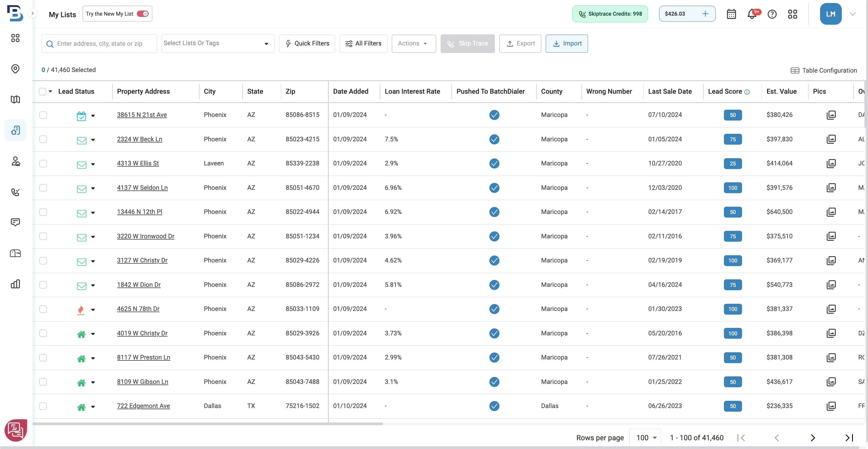Check the row for 38615 N 21st Ave

[x=43, y=115]
